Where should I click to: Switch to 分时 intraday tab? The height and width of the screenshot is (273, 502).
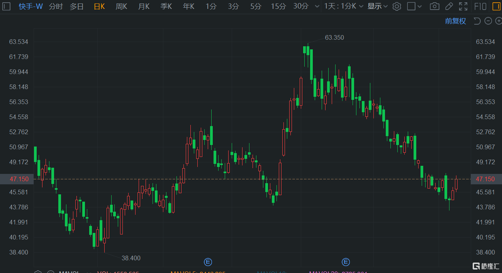tap(56, 6)
